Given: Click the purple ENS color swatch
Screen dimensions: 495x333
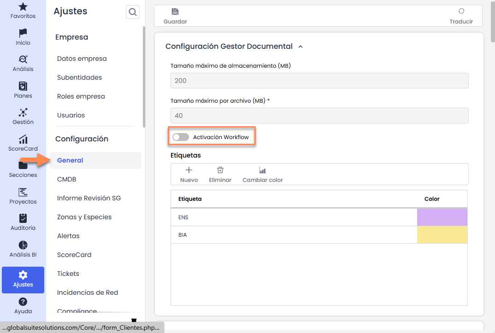Looking at the screenshot, I should pos(442,217).
